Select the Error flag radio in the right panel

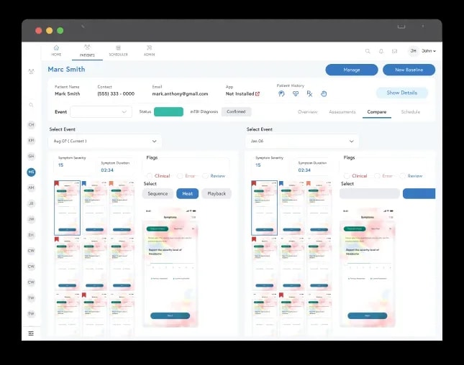pos(377,176)
